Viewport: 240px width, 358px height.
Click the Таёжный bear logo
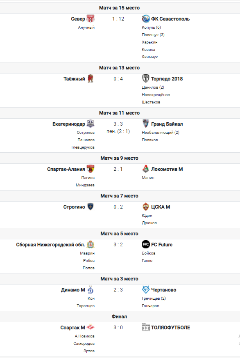click(x=91, y=78)
